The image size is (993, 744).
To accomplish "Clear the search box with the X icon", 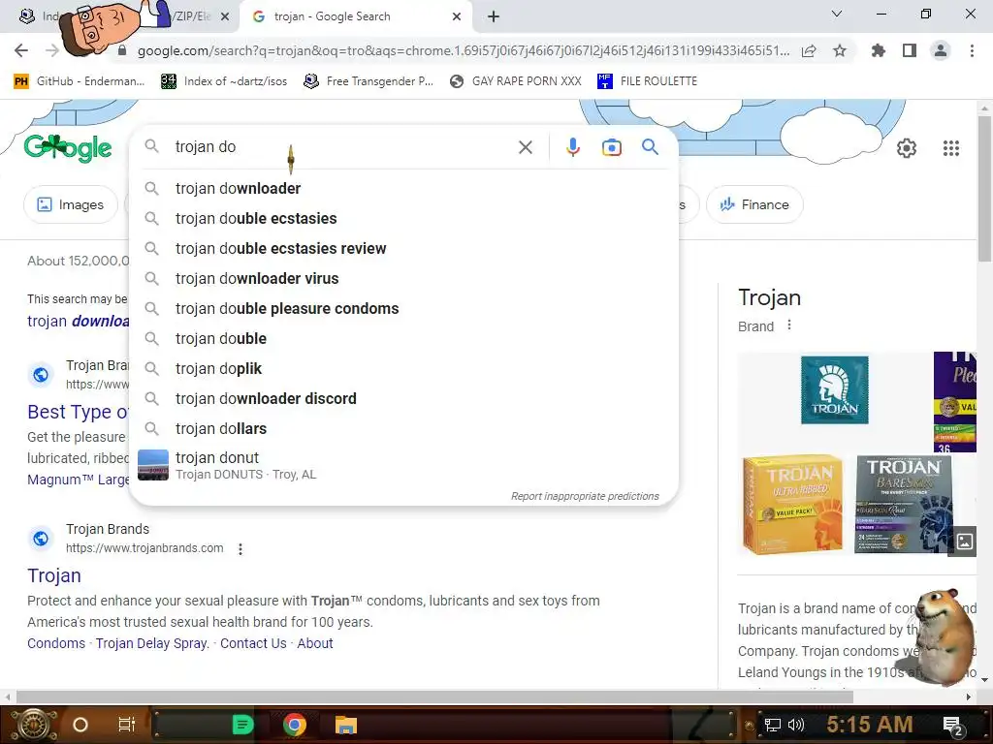I will pos(525,147).
